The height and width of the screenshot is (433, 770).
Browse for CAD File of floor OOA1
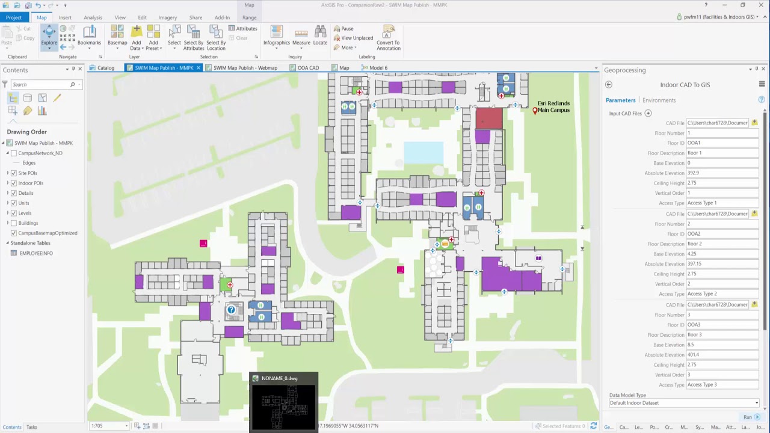tap(754, 123)
